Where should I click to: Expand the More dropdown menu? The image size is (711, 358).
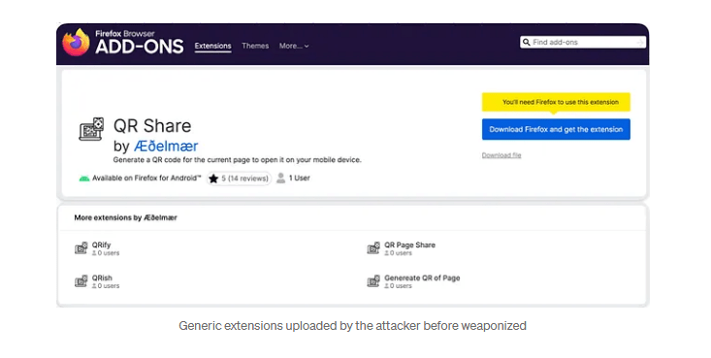point(294,46)
